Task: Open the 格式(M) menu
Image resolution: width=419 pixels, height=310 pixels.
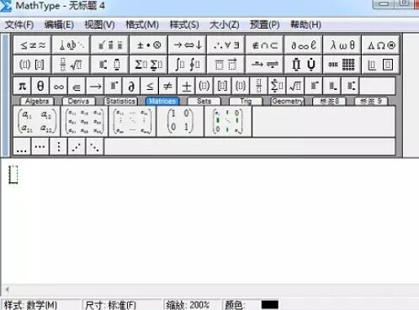Action: [142, 24]
